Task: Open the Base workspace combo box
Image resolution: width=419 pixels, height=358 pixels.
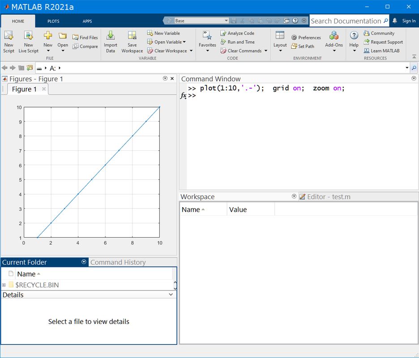Action: (x=201, y=21)
